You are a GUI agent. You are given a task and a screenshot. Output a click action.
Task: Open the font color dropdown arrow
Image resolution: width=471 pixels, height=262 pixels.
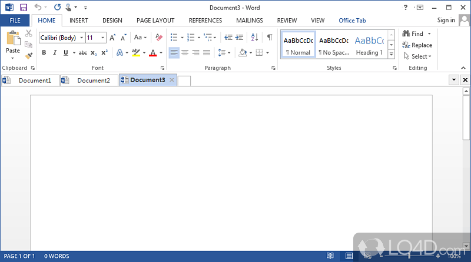click(161, 53)
